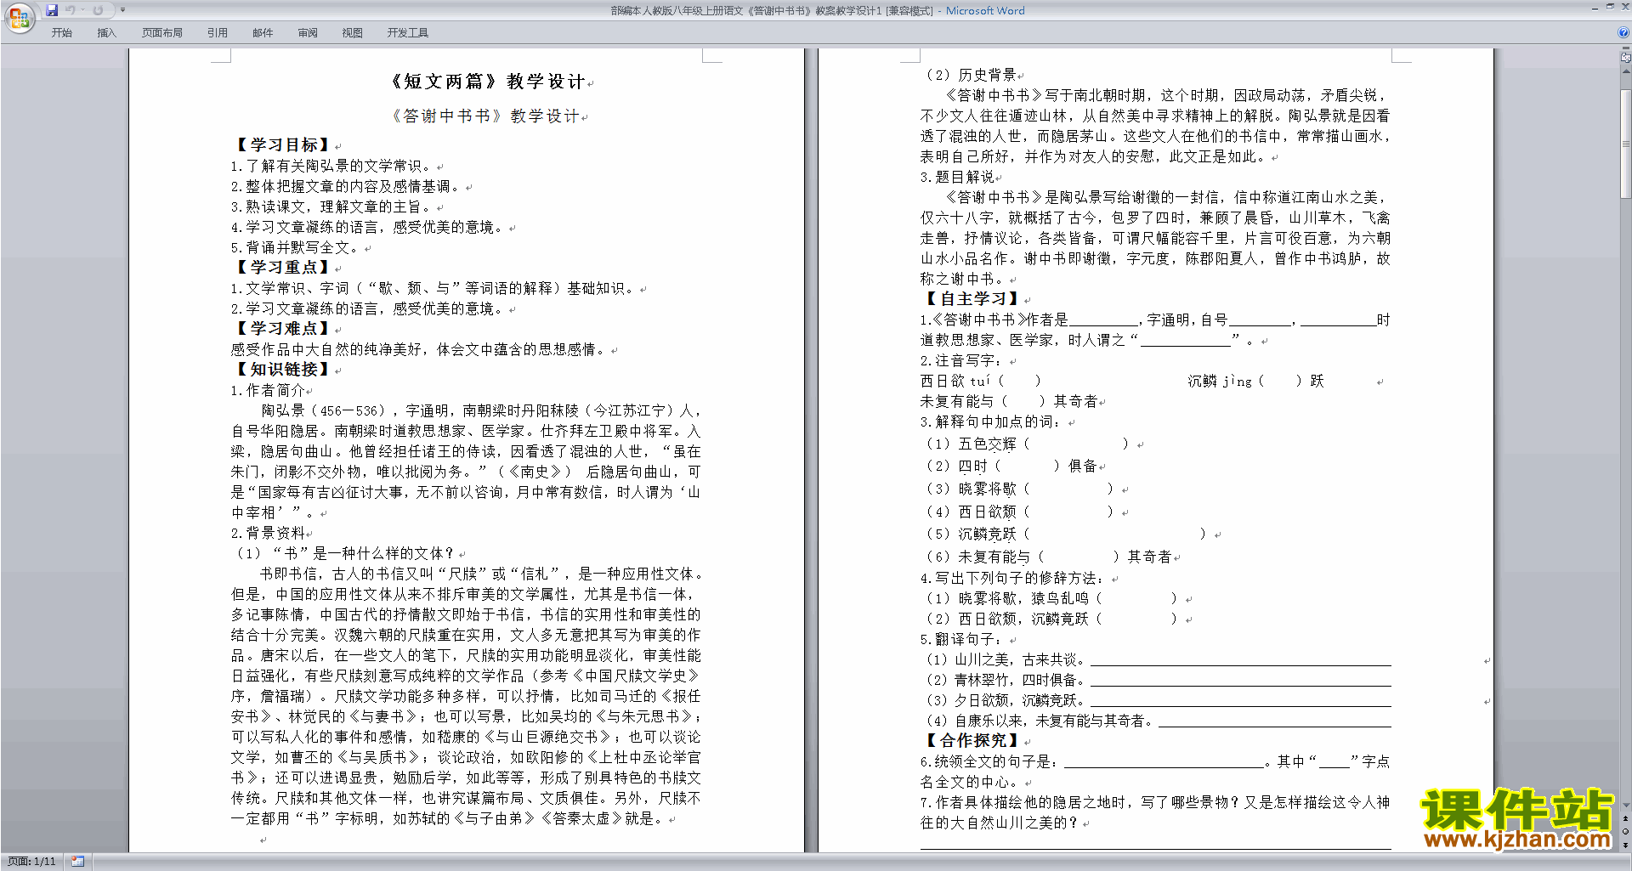The width and height of the screenshot is (1632, 871).
Task: Click the heading 【学习重点】
Action: pos(283,268)
